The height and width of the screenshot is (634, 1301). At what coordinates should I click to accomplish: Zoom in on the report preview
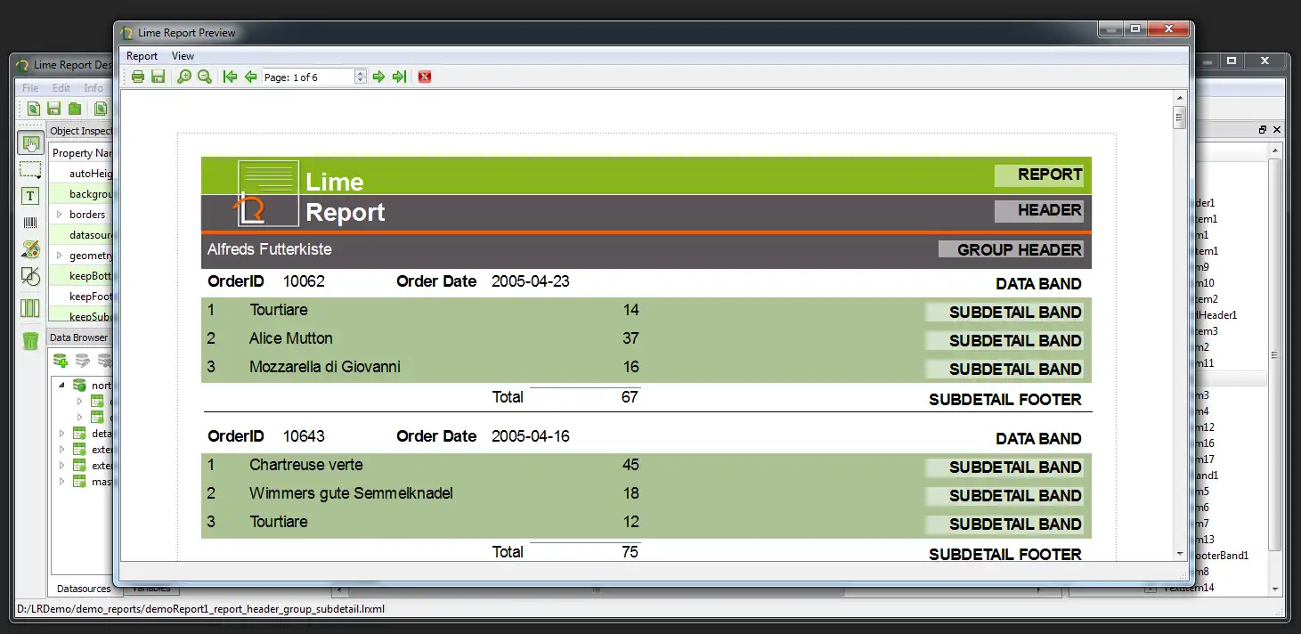[x=184, y=77]
